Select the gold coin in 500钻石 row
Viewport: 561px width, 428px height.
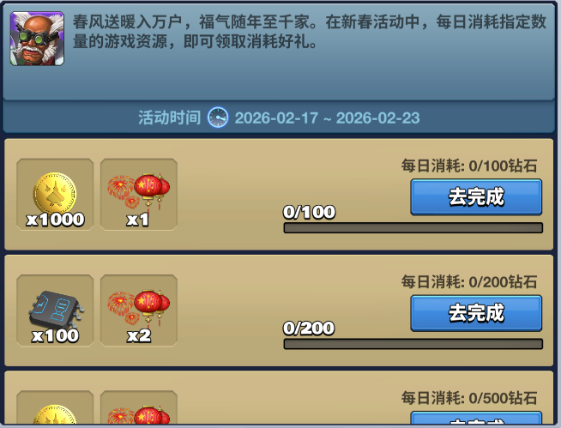tap(55, 408)
